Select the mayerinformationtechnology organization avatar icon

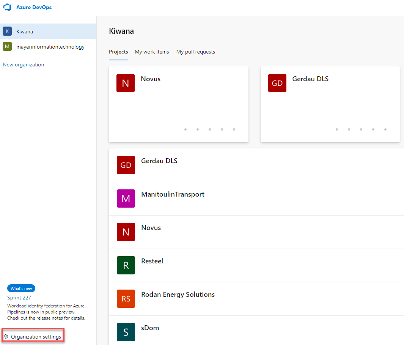click(x=7, y=47)
